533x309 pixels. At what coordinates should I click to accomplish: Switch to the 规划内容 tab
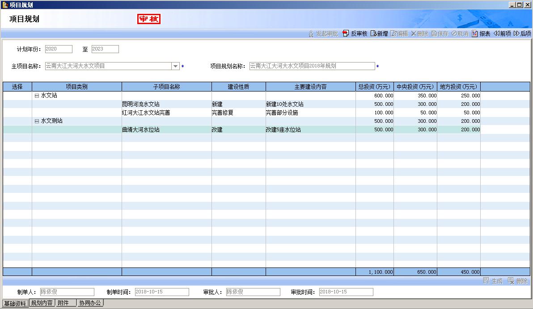point(42,303)
